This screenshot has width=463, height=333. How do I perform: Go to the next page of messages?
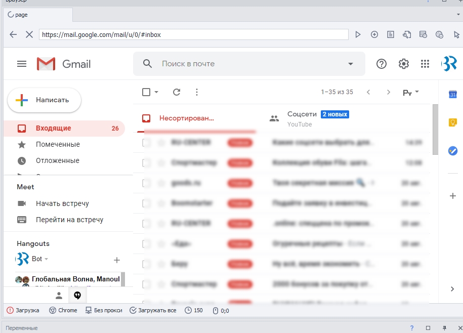click(x=389, y=92)
